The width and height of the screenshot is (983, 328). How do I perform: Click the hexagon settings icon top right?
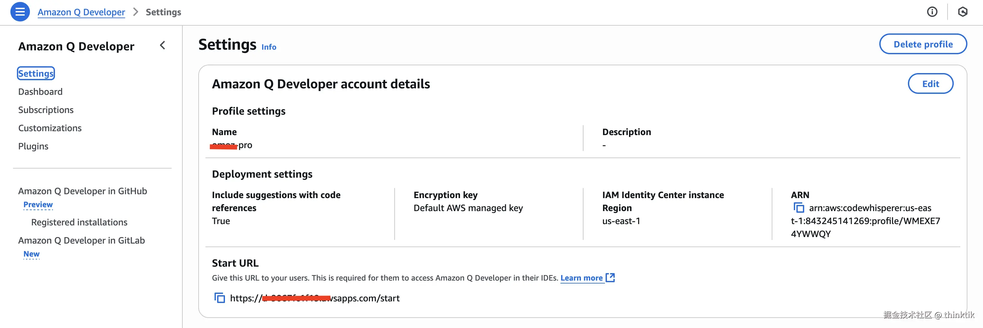click(x=963, y=12)
